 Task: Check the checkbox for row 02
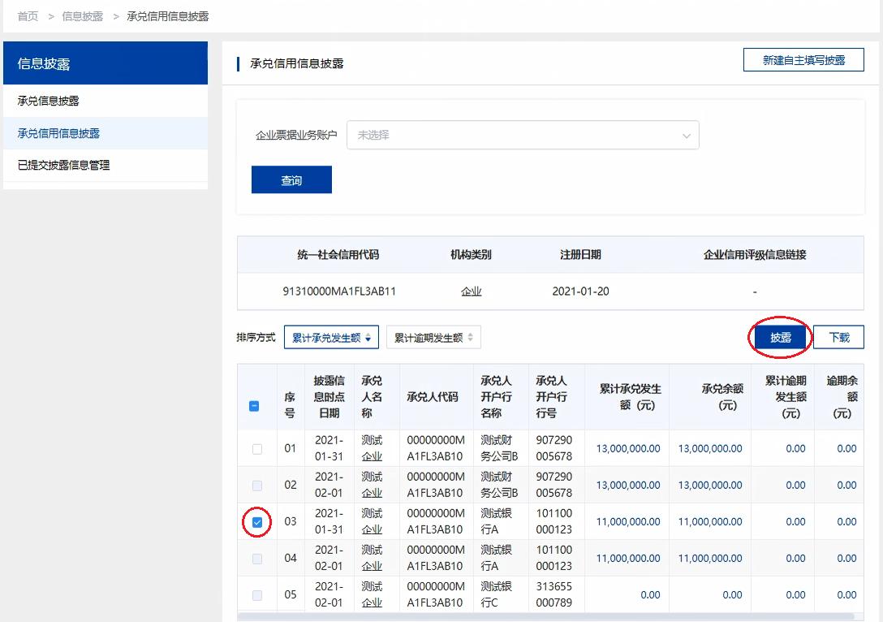[x=256, y=485]
